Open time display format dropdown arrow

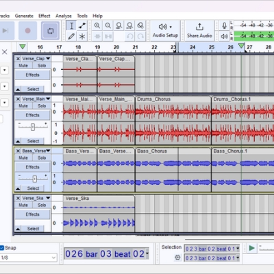pyautogui.click(x=147, y=253)
